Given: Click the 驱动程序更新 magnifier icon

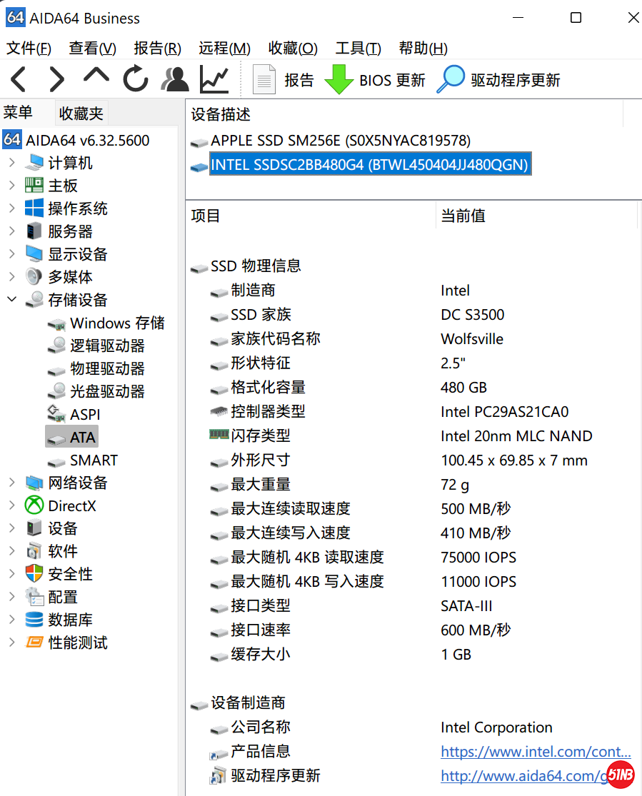Looking at the screenshot, I should (451, 79).
